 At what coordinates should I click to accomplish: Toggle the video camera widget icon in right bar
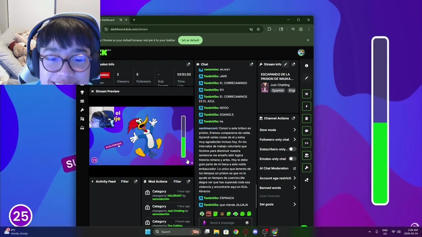pos(307,155)
